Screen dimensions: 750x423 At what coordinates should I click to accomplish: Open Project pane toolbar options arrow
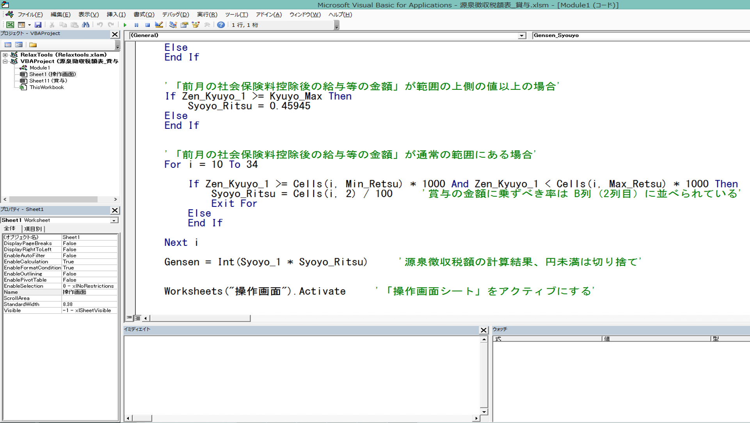click(117, 45)
